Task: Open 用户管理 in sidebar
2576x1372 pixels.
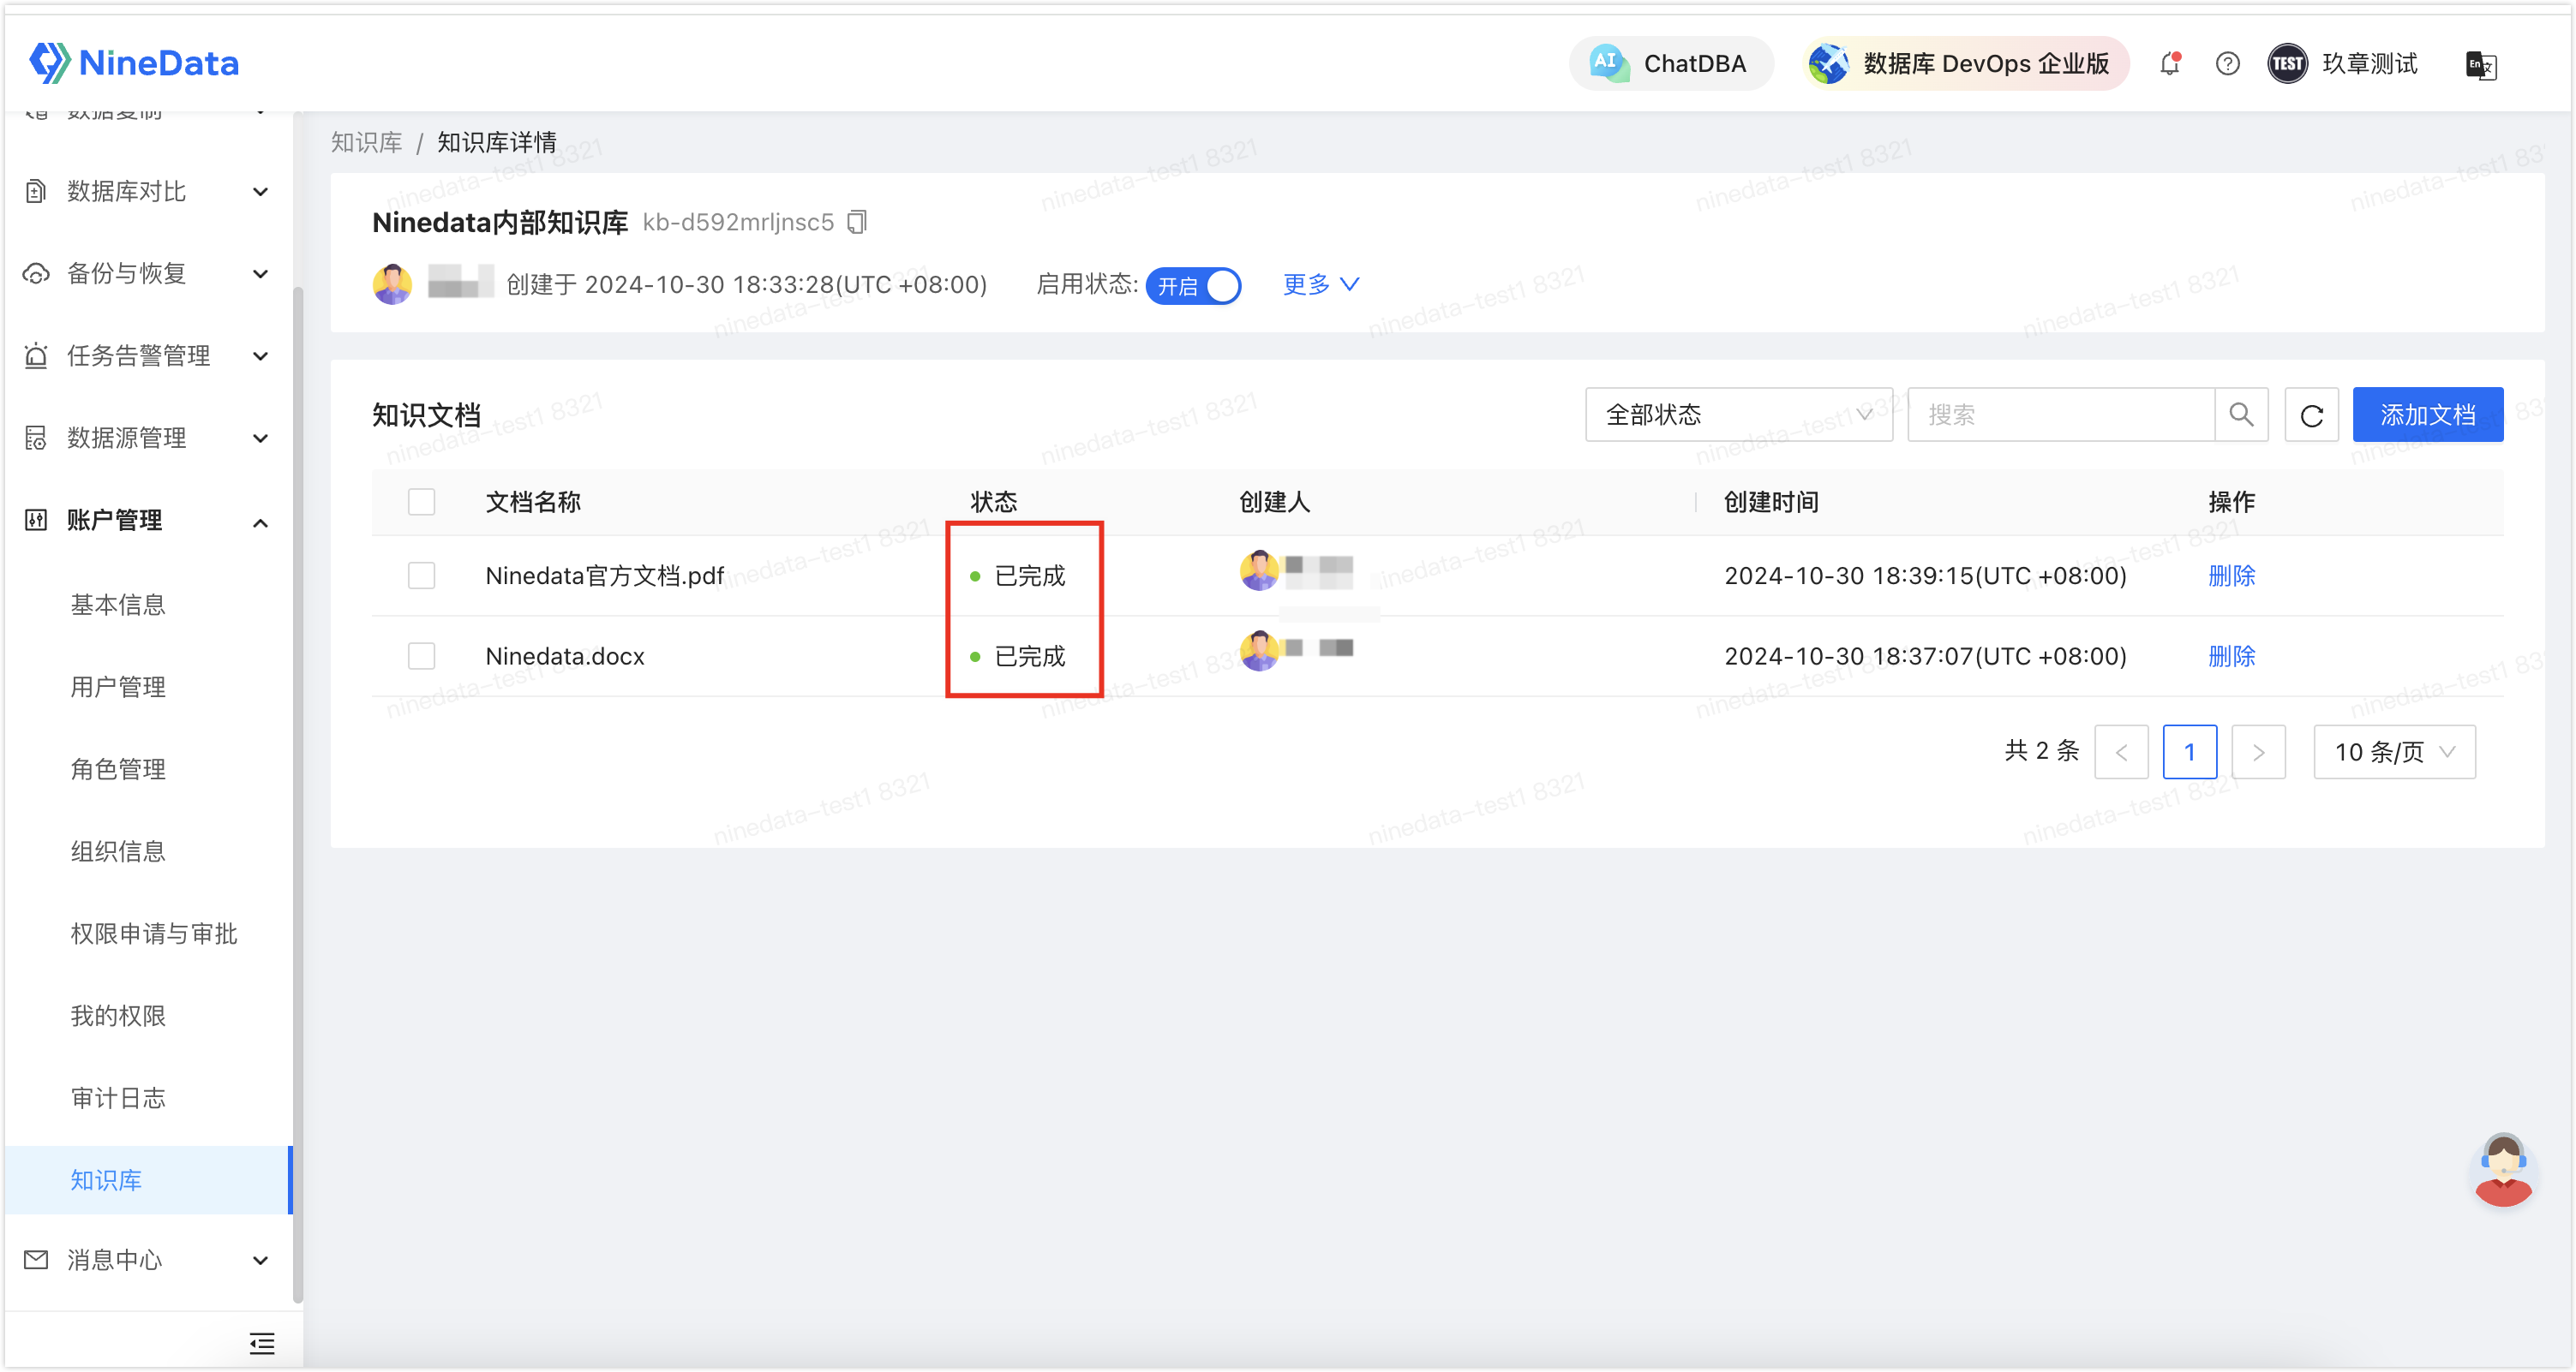Action: tap(118, 687)
